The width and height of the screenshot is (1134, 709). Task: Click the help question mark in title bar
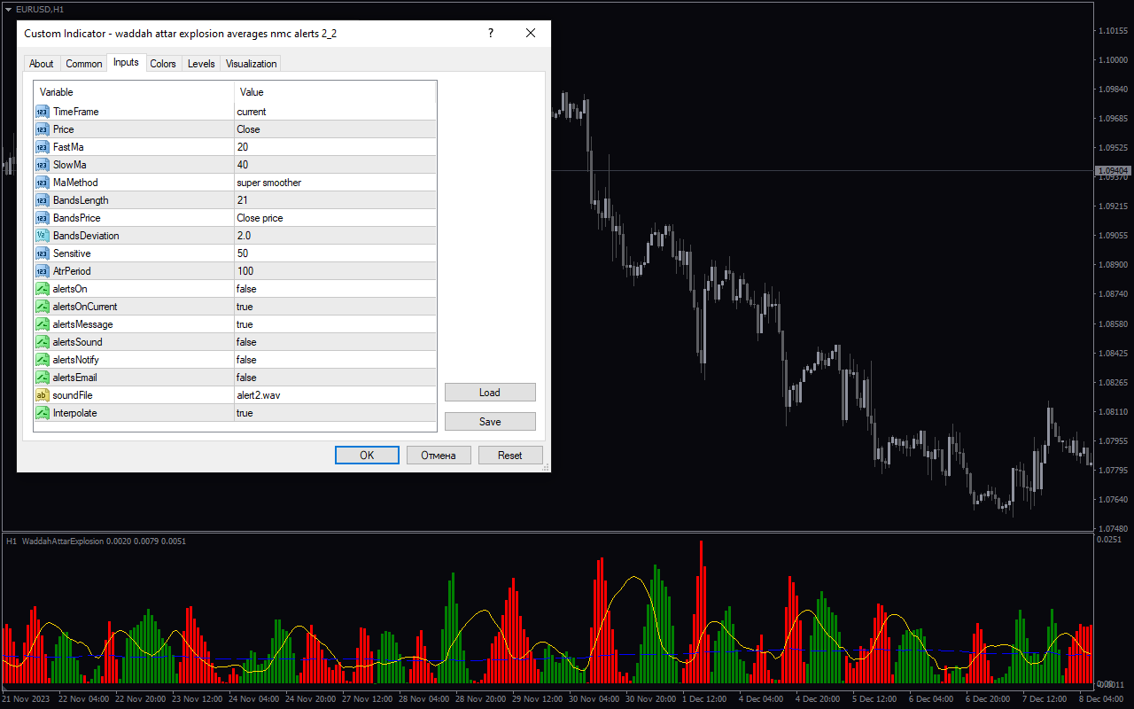pyautogui.click(x=491, y=34)
